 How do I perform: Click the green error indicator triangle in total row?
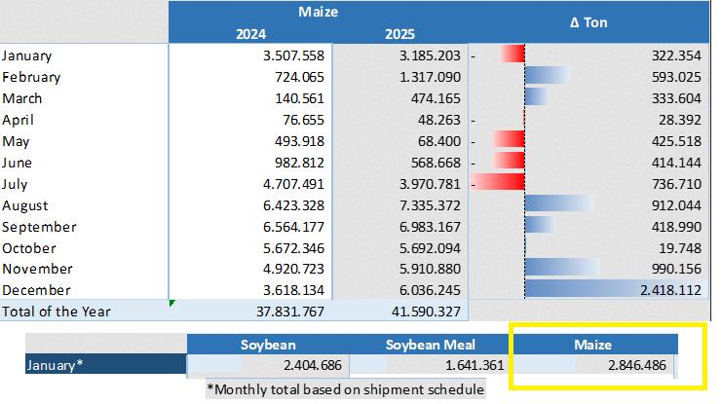[172, 304]
